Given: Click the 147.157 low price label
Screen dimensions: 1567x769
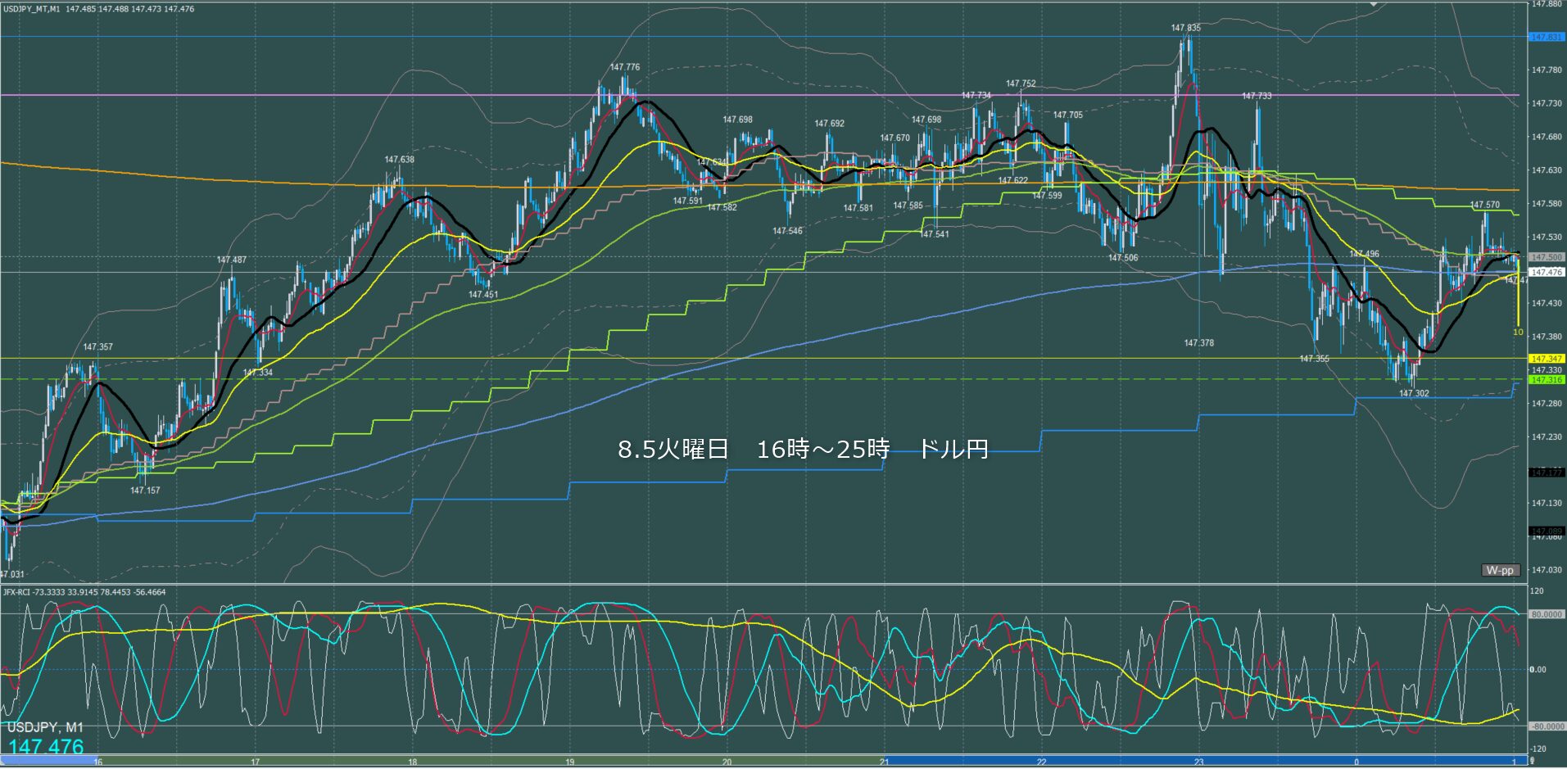Looking at the screenshot, I should click(x=145, y=491).
